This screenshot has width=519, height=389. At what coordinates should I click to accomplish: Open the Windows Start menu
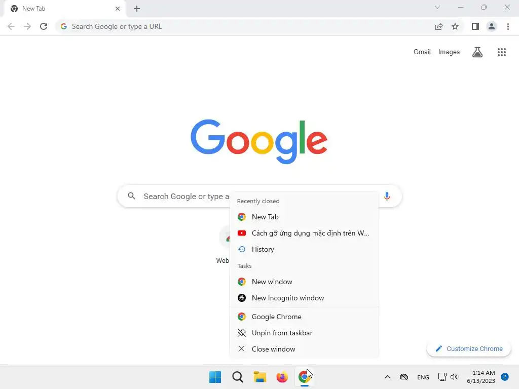tap(215, 377)
